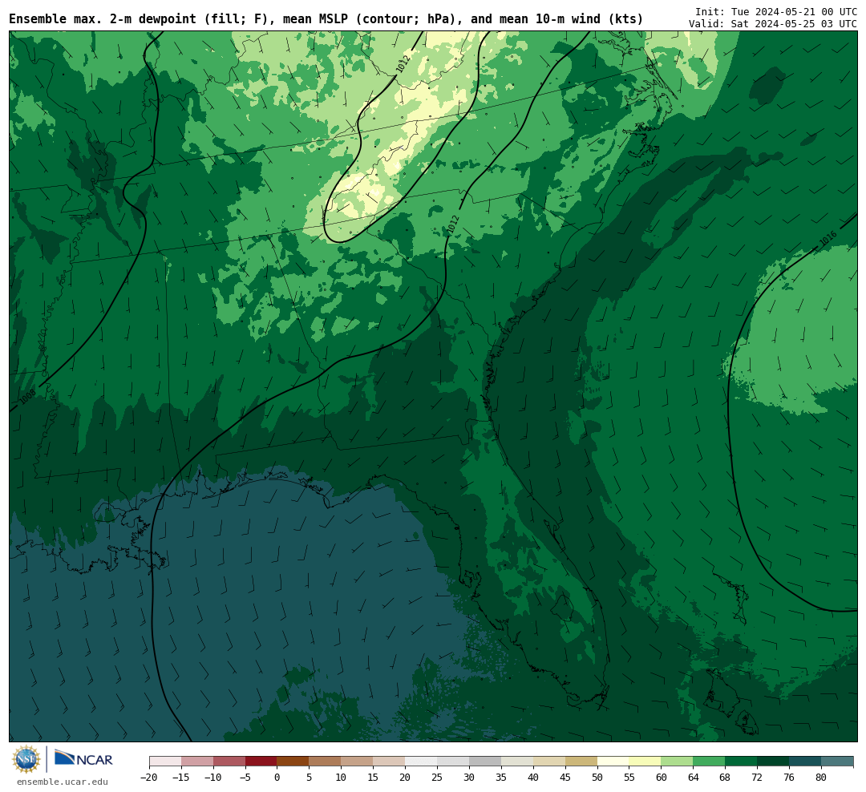Click the colorbar tick label 80
866x792 pixels.
(x=821, y=778)
